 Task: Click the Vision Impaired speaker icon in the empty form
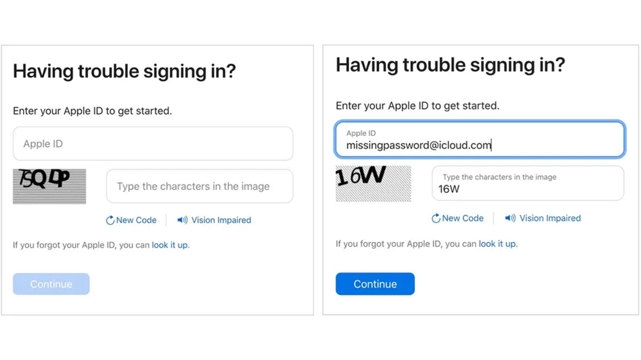click(x=183, y=220)
